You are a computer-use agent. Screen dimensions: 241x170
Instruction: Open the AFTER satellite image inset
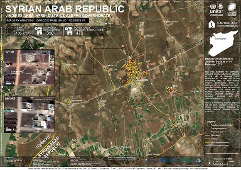pyautogui.click(x=29, y=68)
